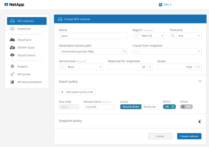The height and width of the screenshot is (147, 209).
Task: Click the Create NFS volume header icon
Action: pos(60,19)
